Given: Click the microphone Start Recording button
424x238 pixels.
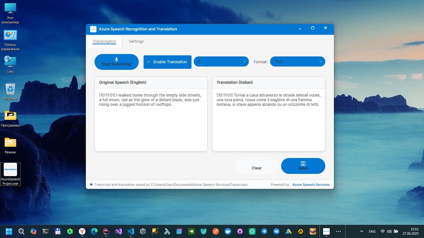Looking at the screenshot, I should tap(116, 62).
